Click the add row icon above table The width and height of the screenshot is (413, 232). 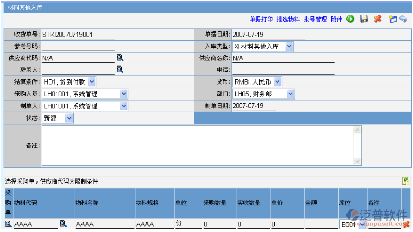pos(406,181)
